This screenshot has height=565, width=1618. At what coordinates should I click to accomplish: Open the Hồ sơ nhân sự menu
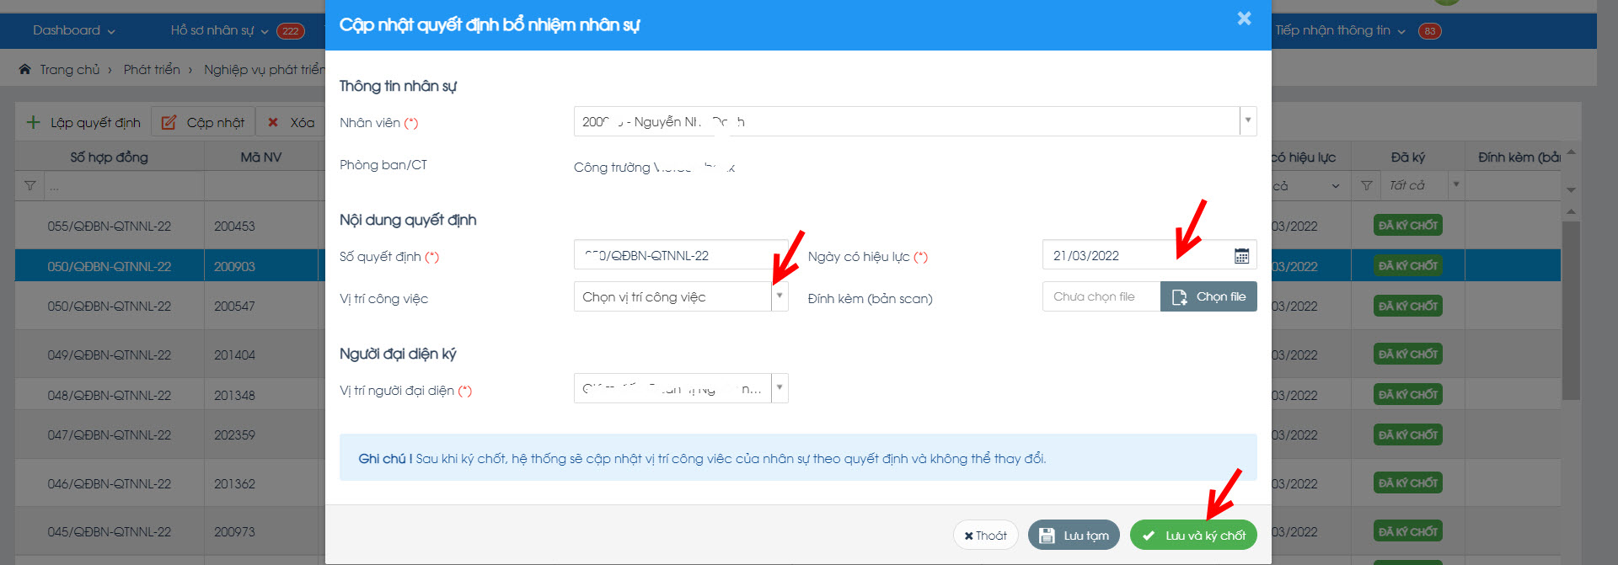coord(219,30)
